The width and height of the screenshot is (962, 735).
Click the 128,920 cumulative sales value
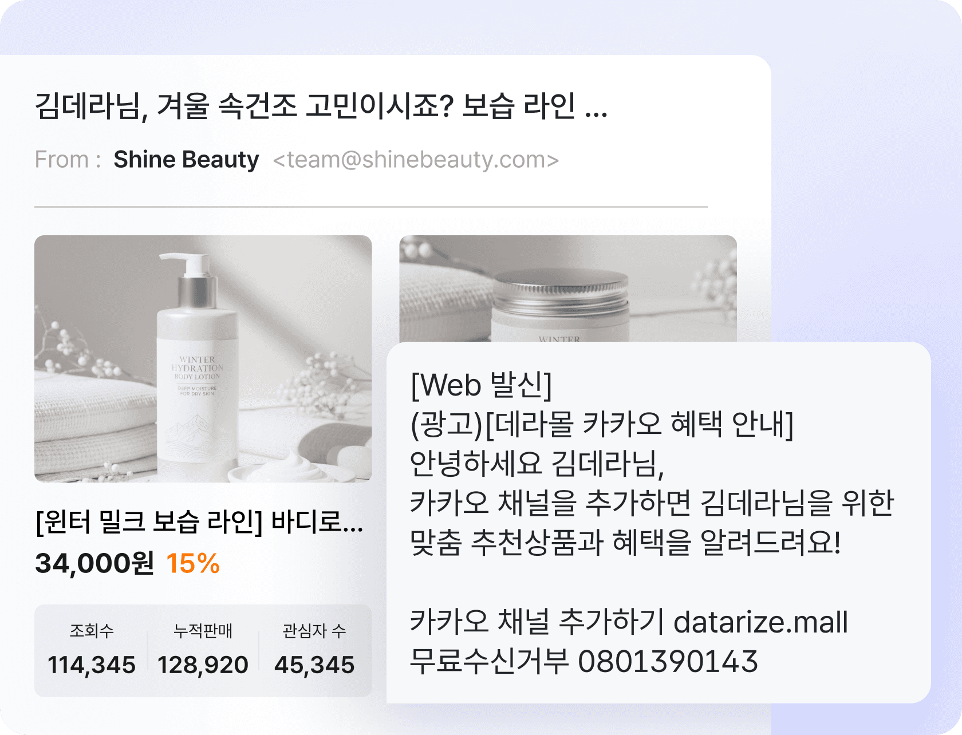coord(203,665)
